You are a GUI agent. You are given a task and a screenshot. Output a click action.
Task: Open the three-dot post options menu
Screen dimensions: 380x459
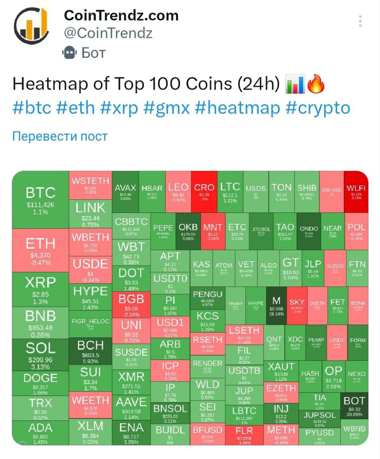click(x=360, y=22)
